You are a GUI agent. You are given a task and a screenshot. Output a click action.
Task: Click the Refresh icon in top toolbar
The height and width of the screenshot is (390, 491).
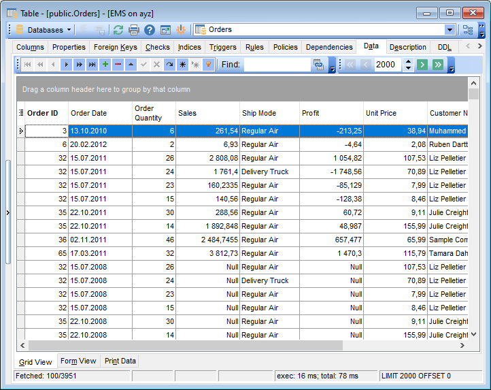click(x=118, y=30)
